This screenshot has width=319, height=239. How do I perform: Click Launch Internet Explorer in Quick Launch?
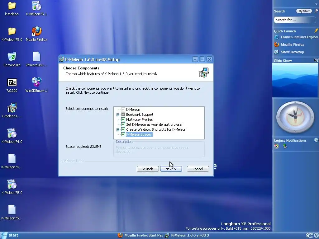pyautogui.click(x=296, y=37)
